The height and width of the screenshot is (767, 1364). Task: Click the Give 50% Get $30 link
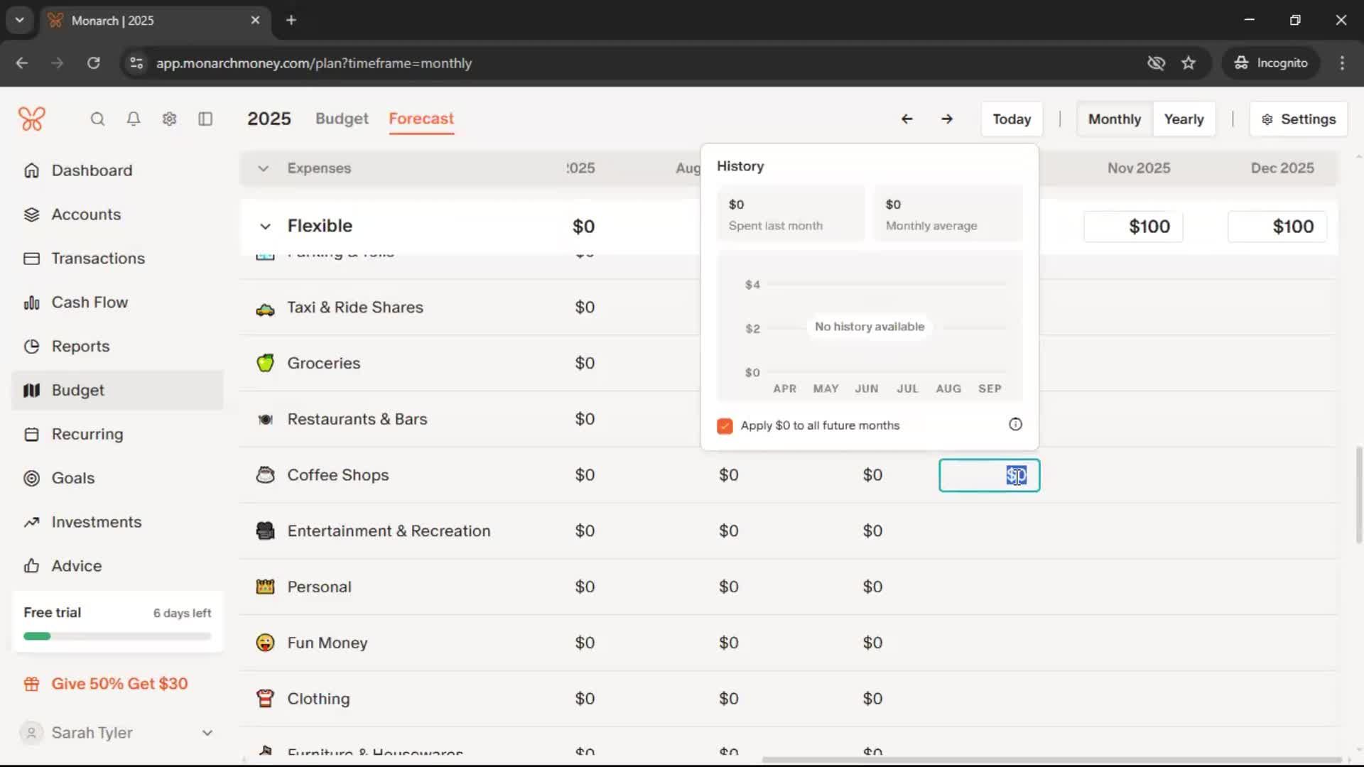pos(119,684)
